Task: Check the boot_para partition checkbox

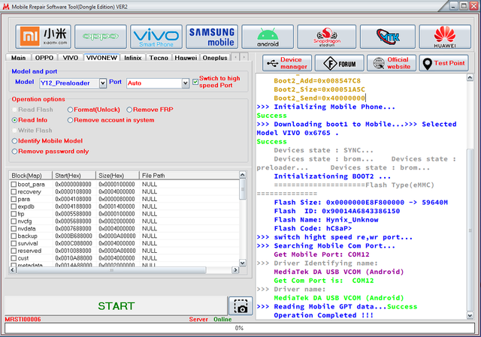Action: (x=14, y=185)
